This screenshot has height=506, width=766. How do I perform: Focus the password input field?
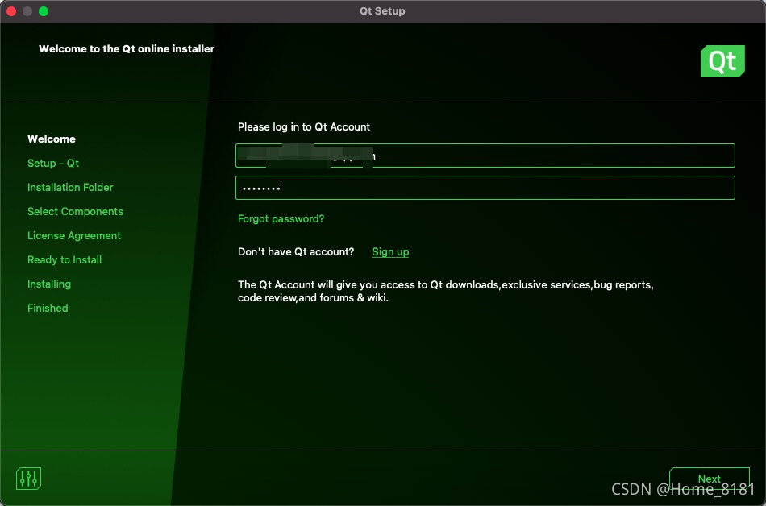[485, 188]
